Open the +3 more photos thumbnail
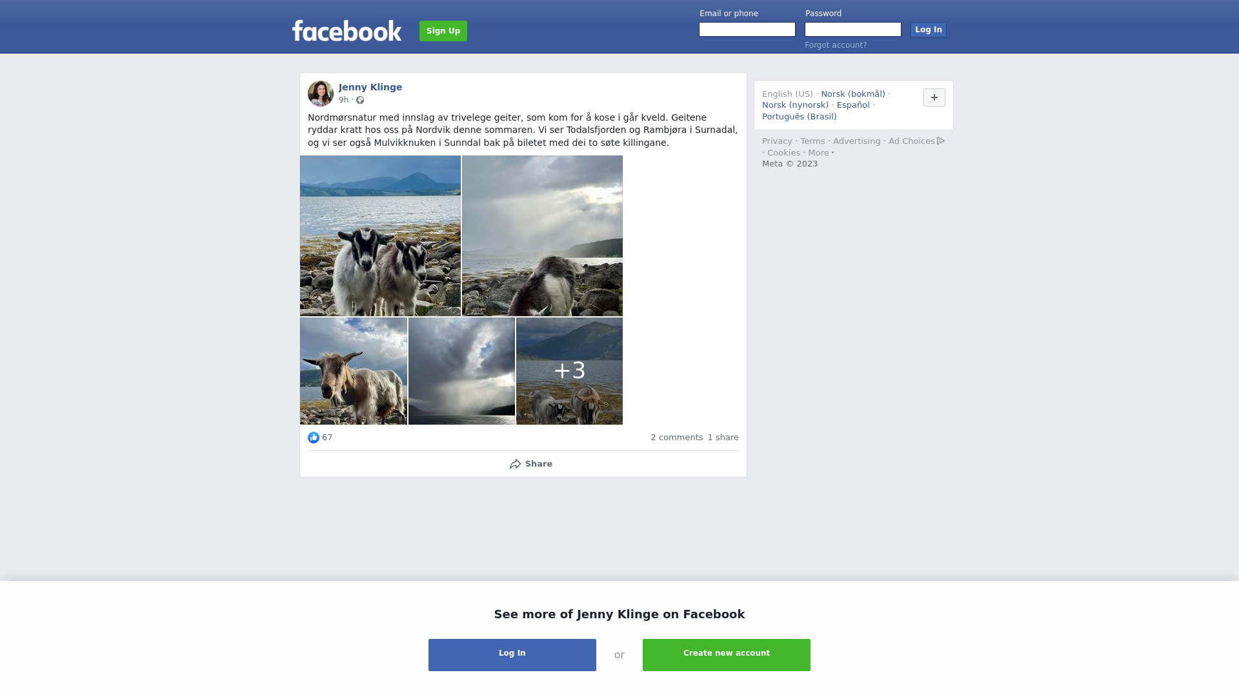The height and width of the screenshot is (697, 1239). 569,371
